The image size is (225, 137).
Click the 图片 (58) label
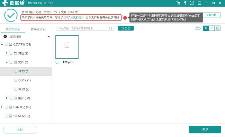pos(24,98)
